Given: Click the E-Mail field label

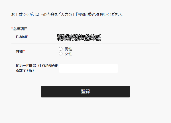Looking at the screenshot, I should 21,37.
